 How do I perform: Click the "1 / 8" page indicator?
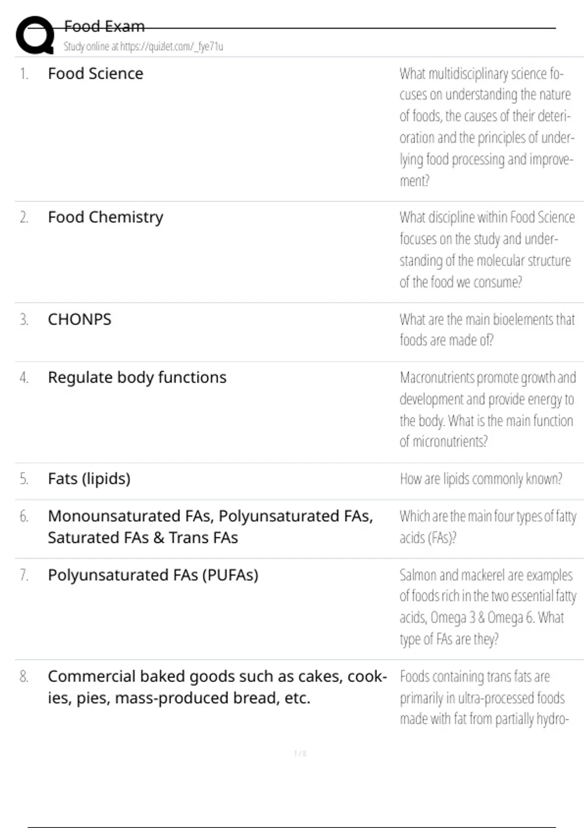(x=300, y=753)
